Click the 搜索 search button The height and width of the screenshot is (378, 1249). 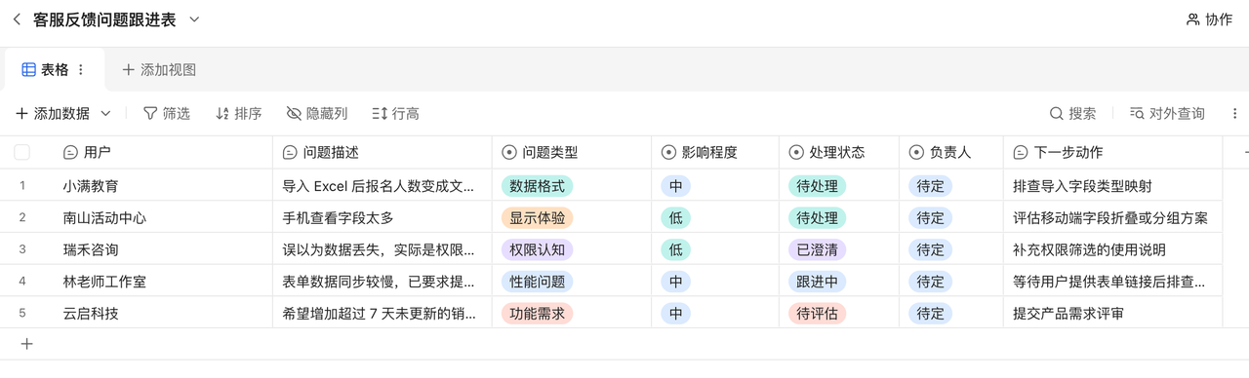tap(1072, 114)
